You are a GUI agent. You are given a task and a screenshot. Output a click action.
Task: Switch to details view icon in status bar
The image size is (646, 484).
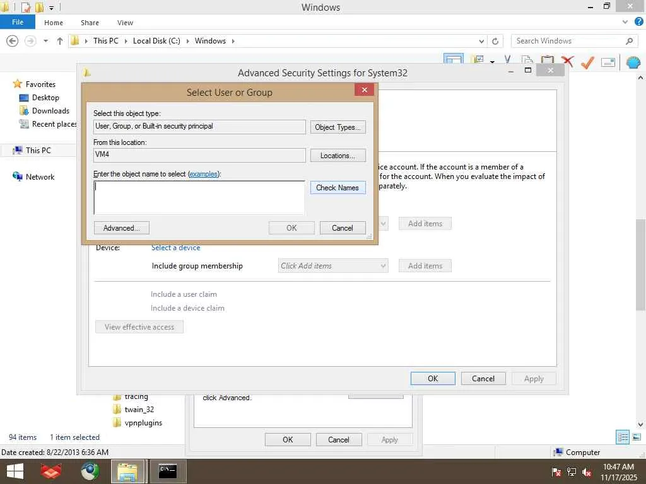[623, 437]
